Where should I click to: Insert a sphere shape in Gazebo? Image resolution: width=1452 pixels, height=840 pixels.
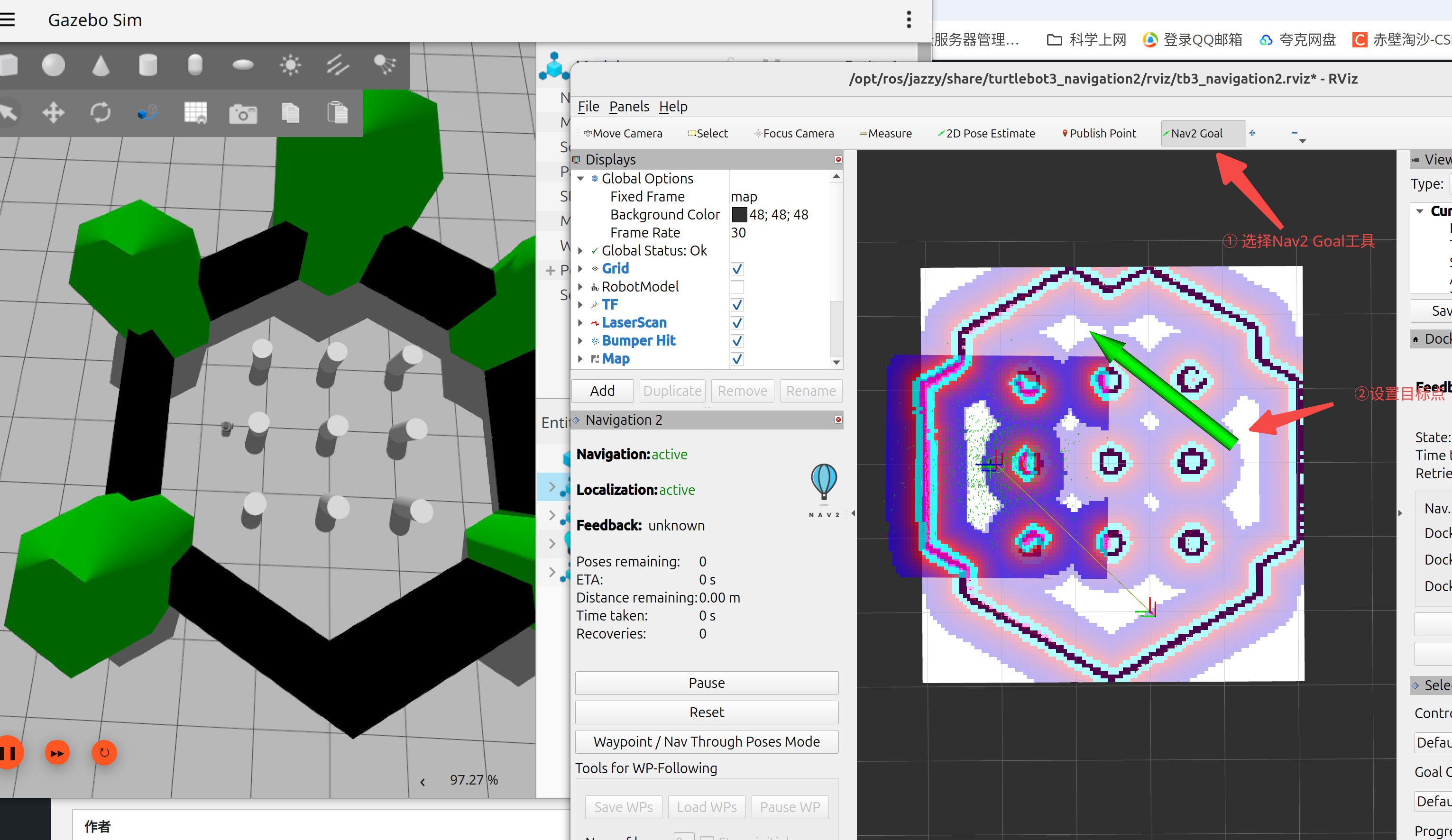54,65
